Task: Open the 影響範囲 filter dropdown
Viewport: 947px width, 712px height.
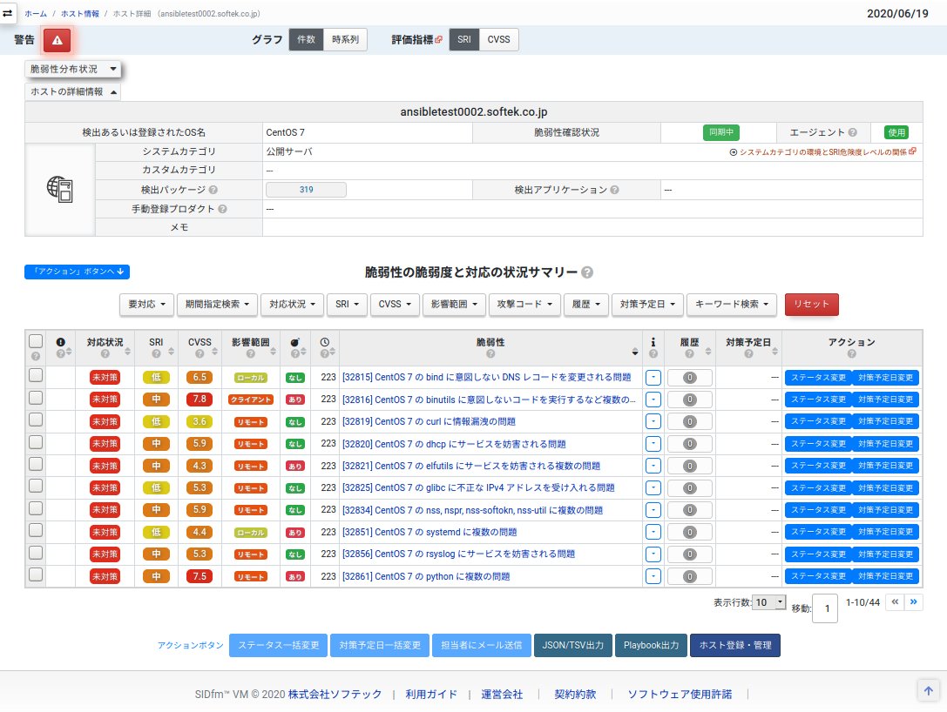Action: pos(454,305)
